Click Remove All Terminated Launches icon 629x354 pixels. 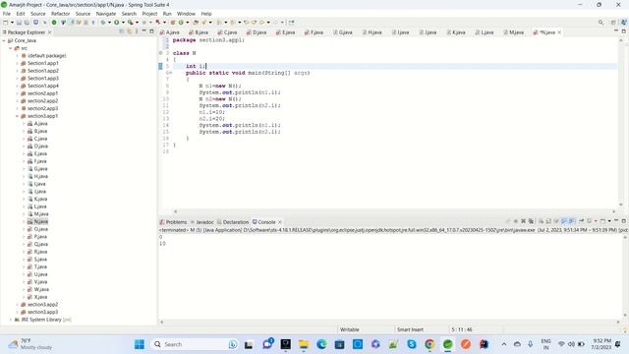click(531, 221)
